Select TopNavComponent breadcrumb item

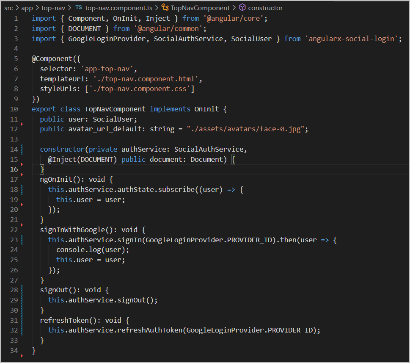pyautogui.click(x=200, y=8)
